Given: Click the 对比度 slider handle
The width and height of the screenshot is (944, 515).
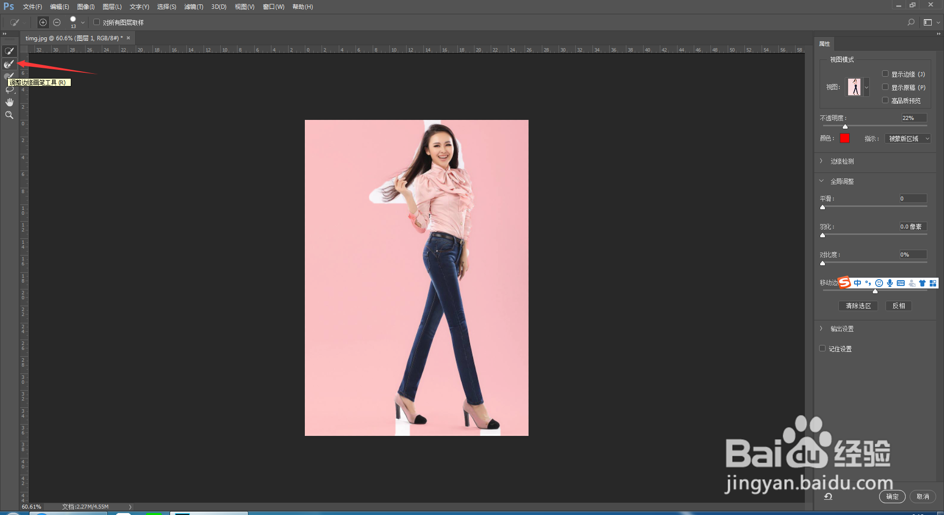Looking at the screenshot, I should (x=823, y=263).
